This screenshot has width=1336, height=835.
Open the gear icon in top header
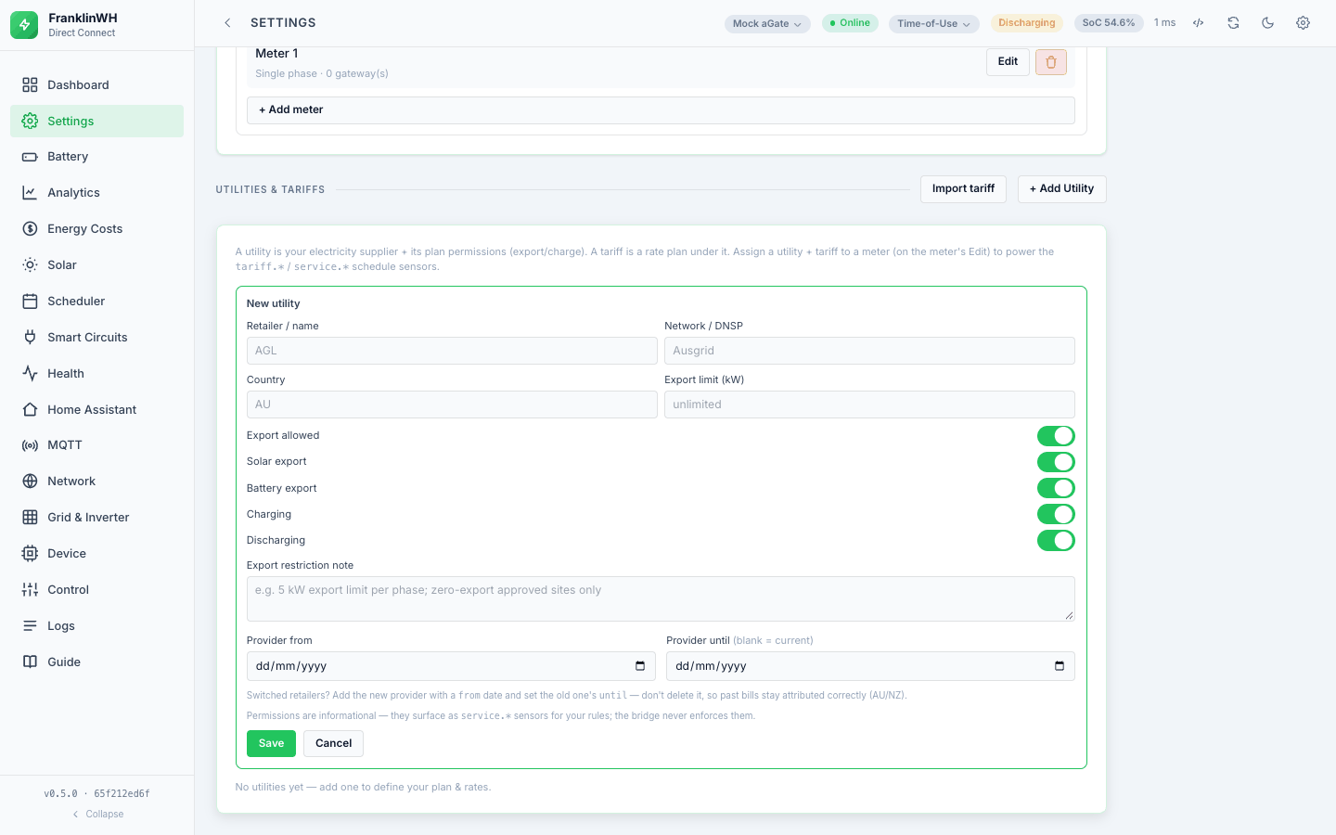[x=1303, y=23]
